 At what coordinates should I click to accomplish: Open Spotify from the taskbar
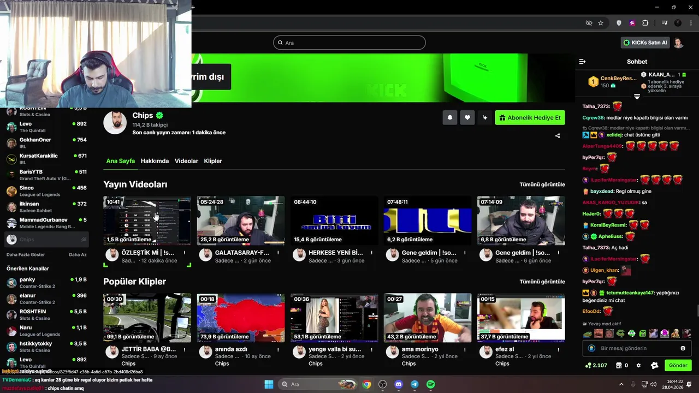coord(430,384)
